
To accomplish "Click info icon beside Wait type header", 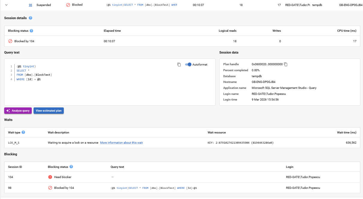I will tap(23, 132).
